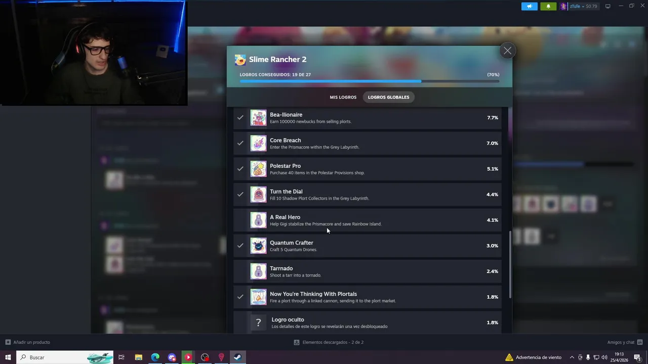The width and height of the screenshot is (648, 364).
Task: Click the 5.1% Polestar Pro percentage
Action: (493, 169)
